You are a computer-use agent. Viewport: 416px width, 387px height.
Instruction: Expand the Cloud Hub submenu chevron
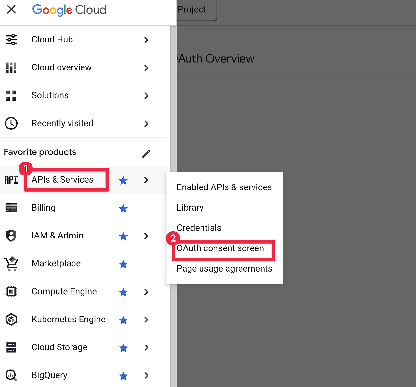coord(146,40)
